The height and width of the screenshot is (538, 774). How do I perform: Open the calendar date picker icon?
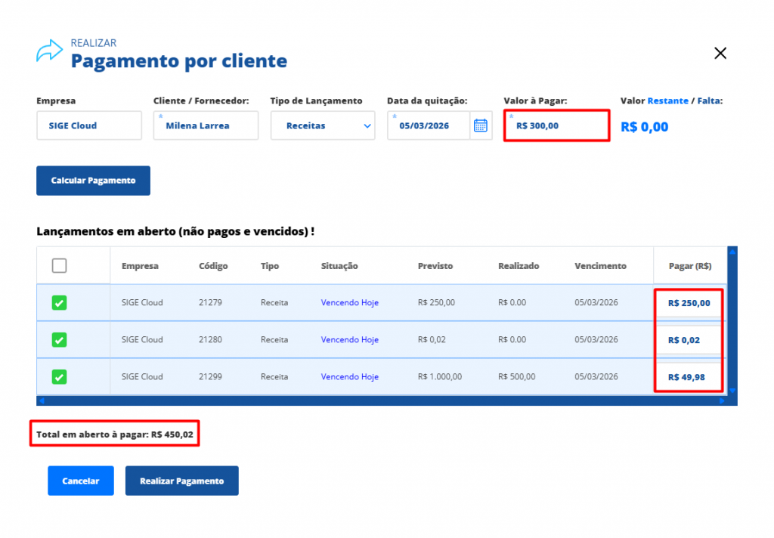pyautogui.click(x=480, y=126)
